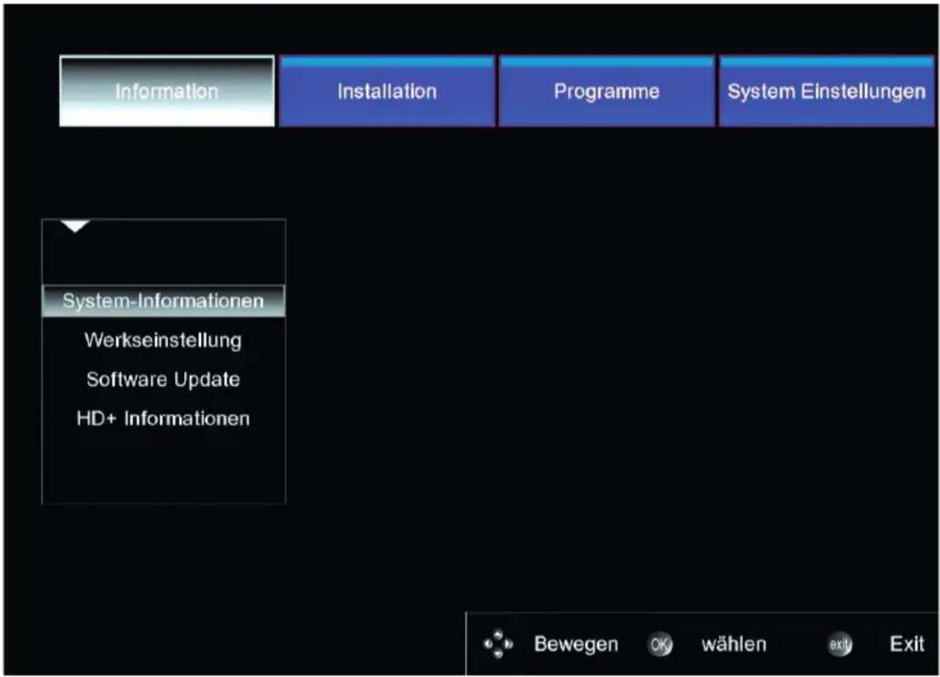The image size is (940, 677).
Task: Click the exit button icon
Action: click(840, 644)
